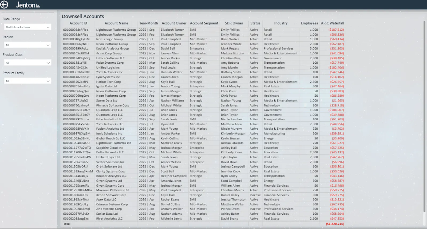Click the Jenton logo
Viewport: 427px width, 229px height.
pos(28,5)
